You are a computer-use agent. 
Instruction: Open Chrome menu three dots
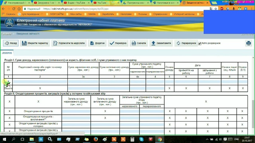pos(251,9)
